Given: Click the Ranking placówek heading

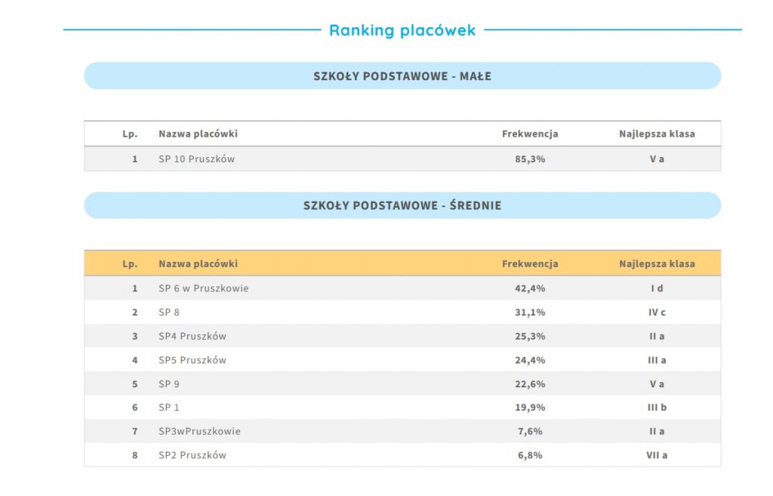Looking at the screenshot, I should (x=402, y=30).
